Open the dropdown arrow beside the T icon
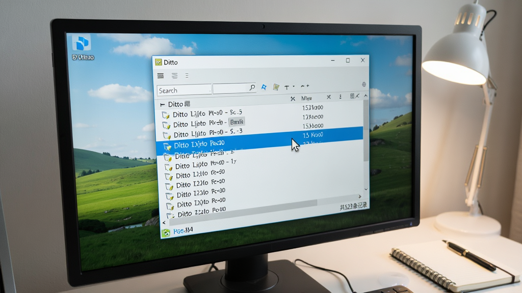Image resolution: width=522 pixels, height=293 pixels. (x=294, y=86)
